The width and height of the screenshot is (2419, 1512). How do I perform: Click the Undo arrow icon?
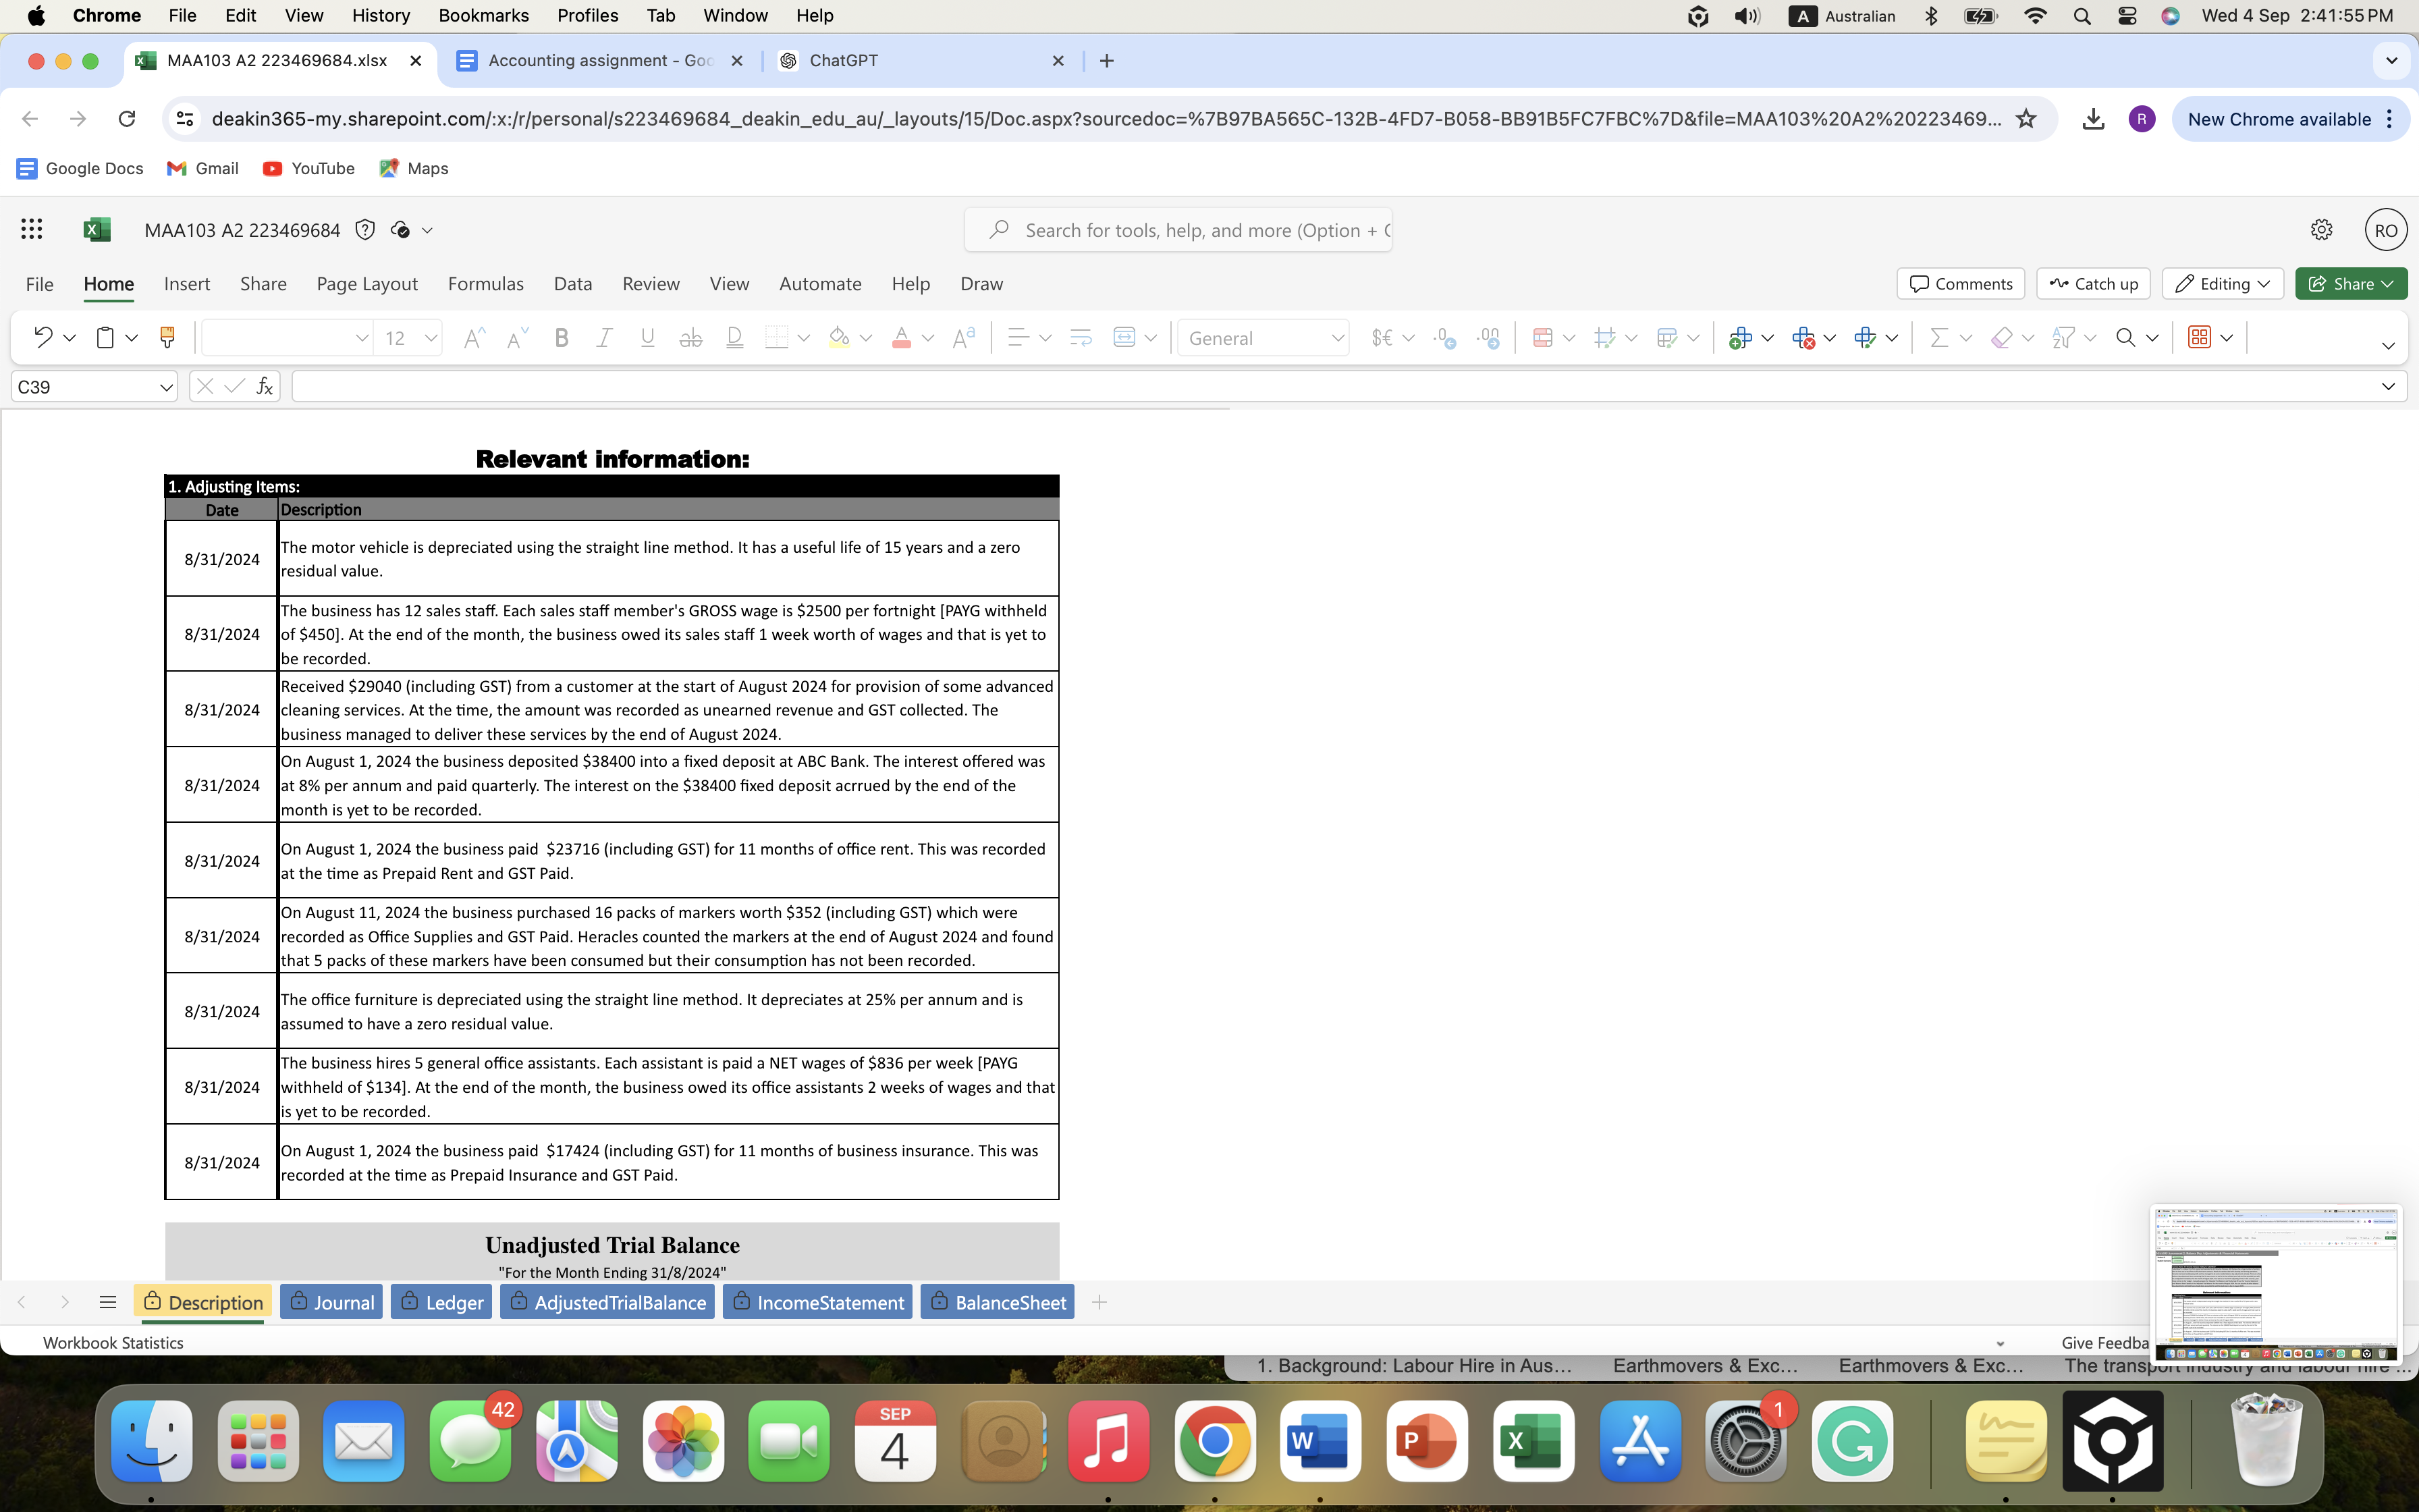pos(43,338)
